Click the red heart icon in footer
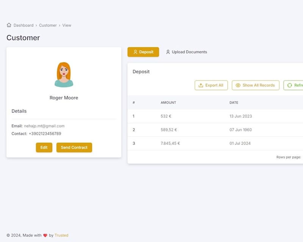This screenshot has width=303, height=242. (x=45, y=236)
